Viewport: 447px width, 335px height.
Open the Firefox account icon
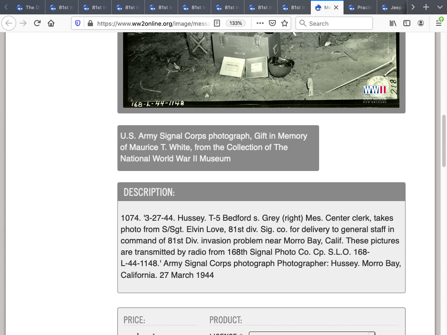click(421, 24)
